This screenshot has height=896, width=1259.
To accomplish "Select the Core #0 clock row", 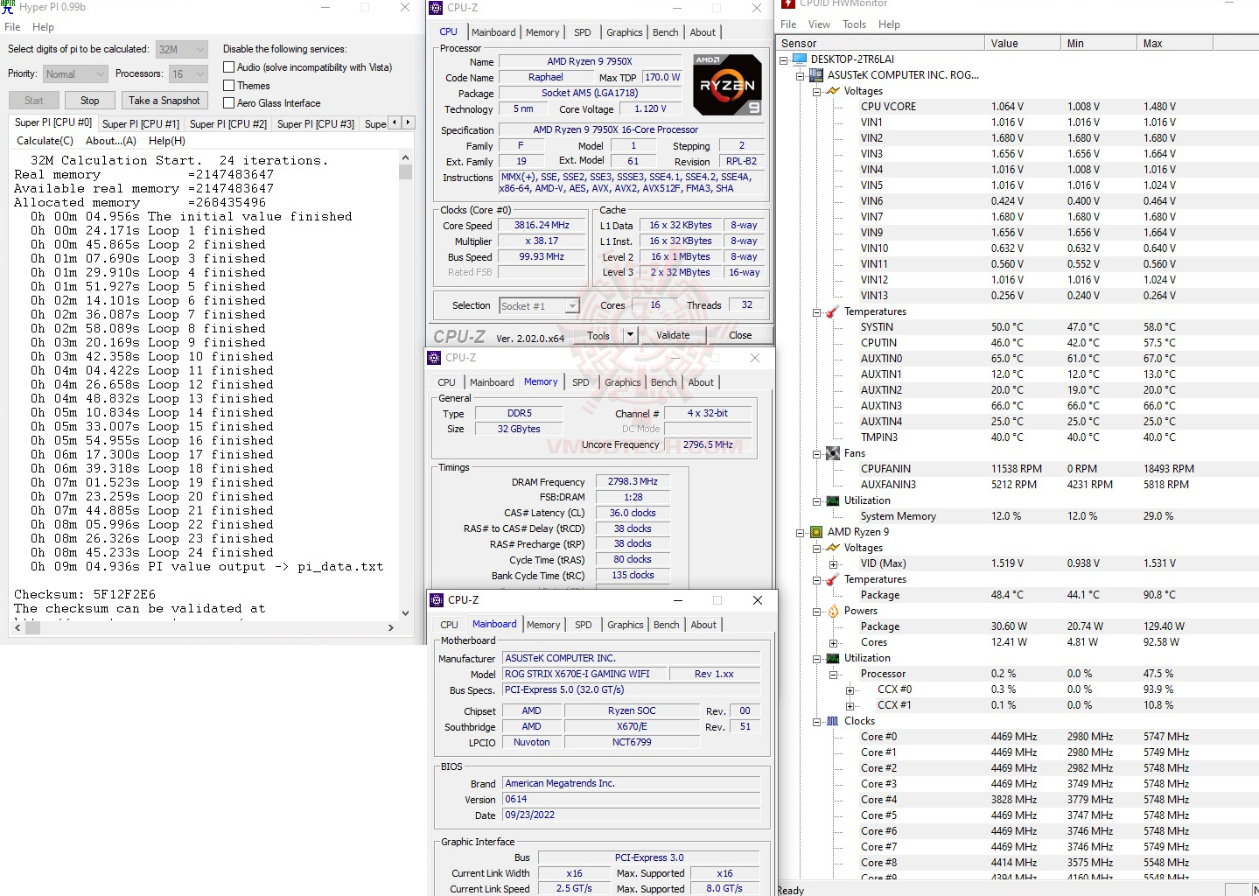I will point(1018,737).
